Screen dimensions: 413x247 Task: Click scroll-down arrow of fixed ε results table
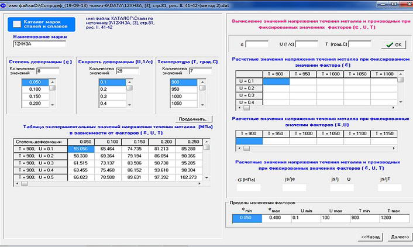pos(401,102)
